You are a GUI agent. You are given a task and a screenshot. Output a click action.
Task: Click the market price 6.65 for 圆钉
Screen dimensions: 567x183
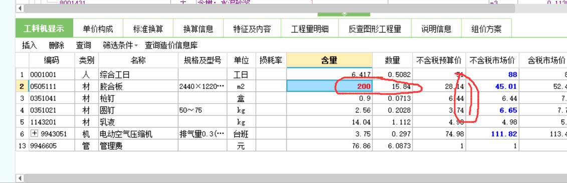tap(492, 110)
